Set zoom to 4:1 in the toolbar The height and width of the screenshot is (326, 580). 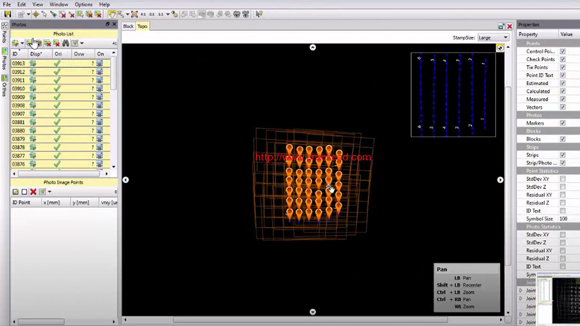tap(143, 14)
